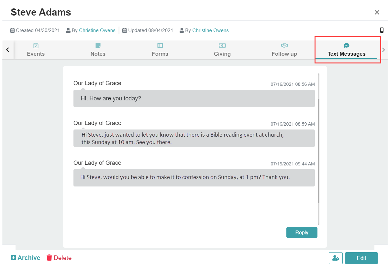Click the Follow up handshake icon
Screen dimensions: 388x270
pyautogui.click(x=284, y=46)
